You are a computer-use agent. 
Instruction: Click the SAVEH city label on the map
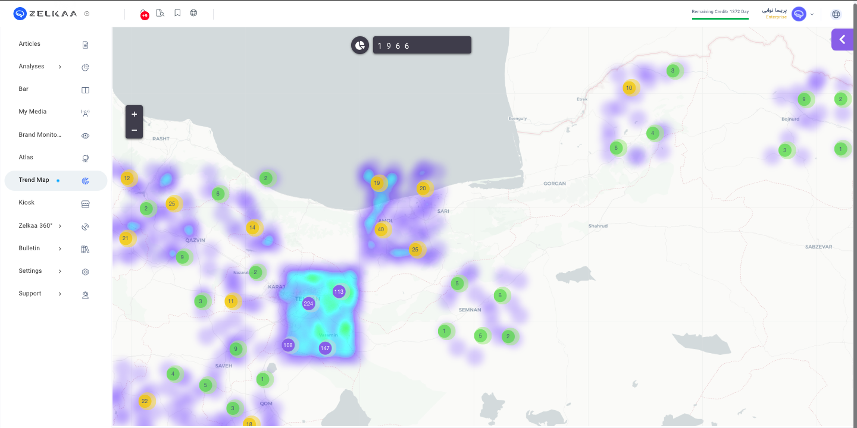coord(224,366)
